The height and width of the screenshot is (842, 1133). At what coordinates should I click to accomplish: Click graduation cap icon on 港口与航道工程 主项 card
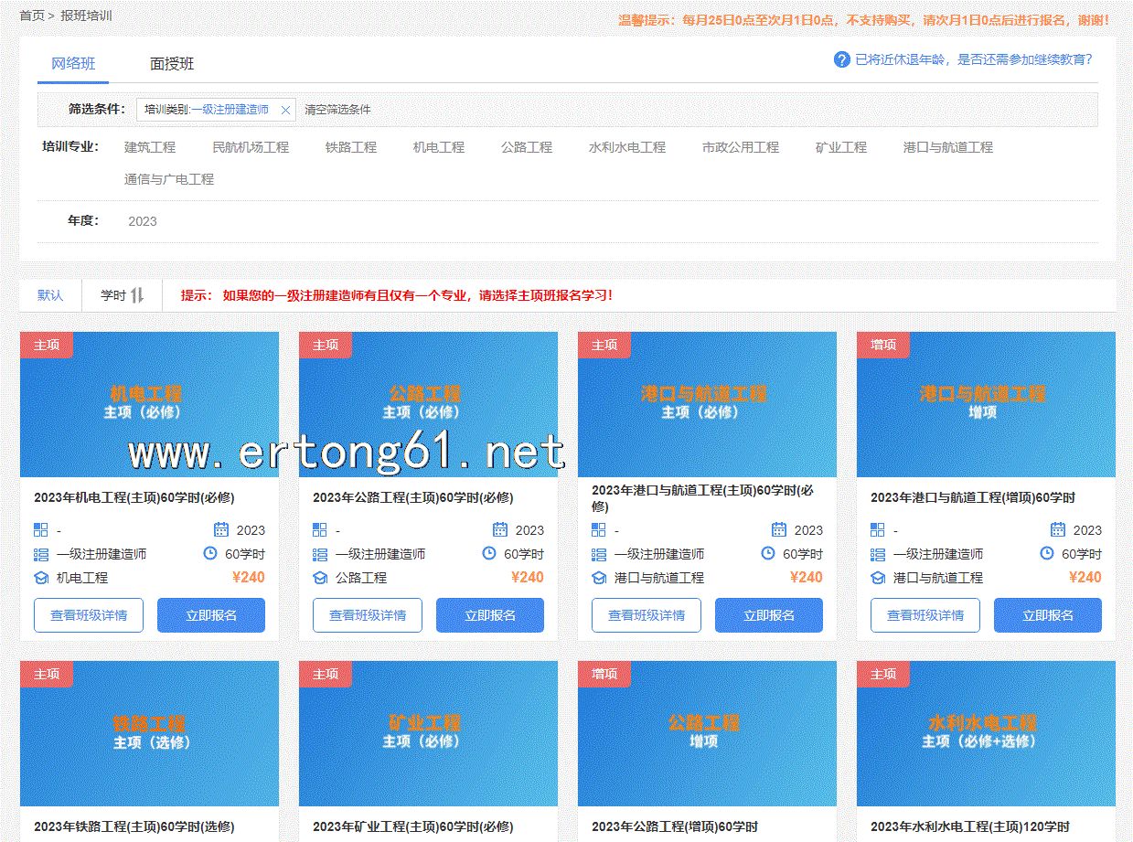(599, 578)
